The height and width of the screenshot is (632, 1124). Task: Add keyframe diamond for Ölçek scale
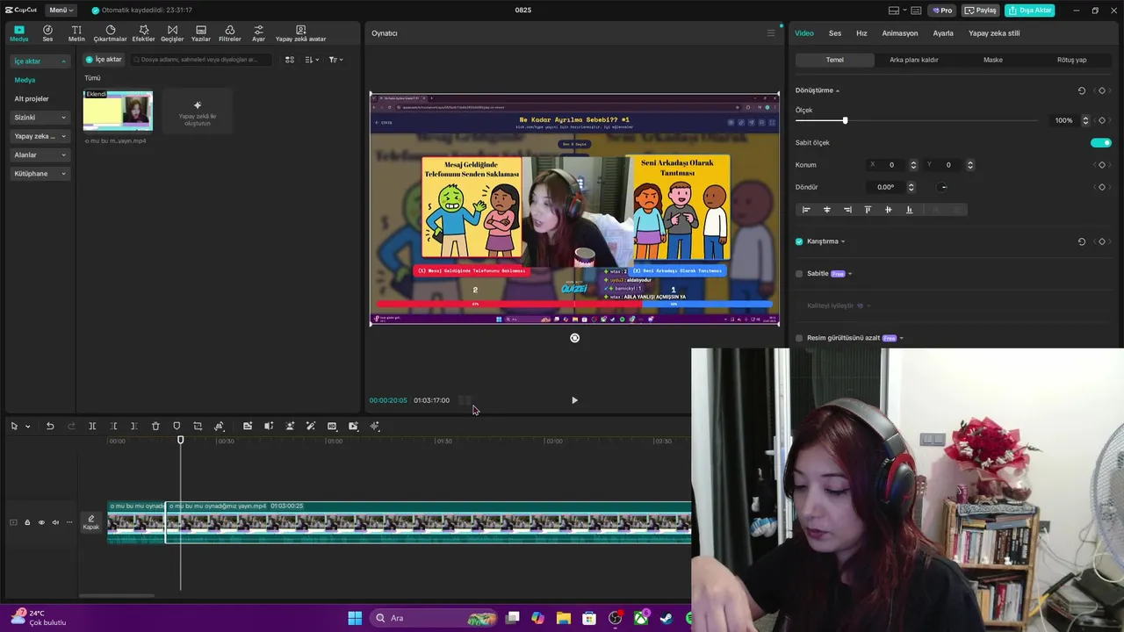pos(1102,120)
